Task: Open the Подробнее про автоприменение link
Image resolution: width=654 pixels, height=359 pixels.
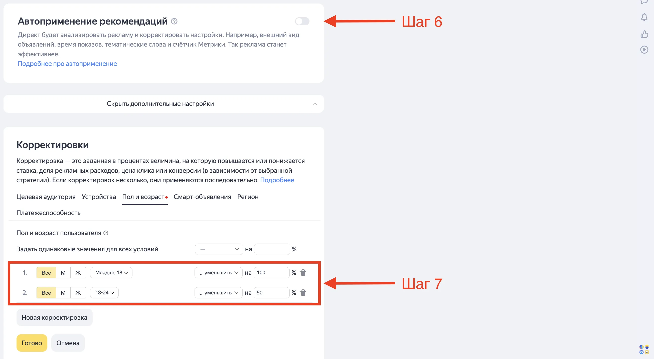Action: pos(67,64)
